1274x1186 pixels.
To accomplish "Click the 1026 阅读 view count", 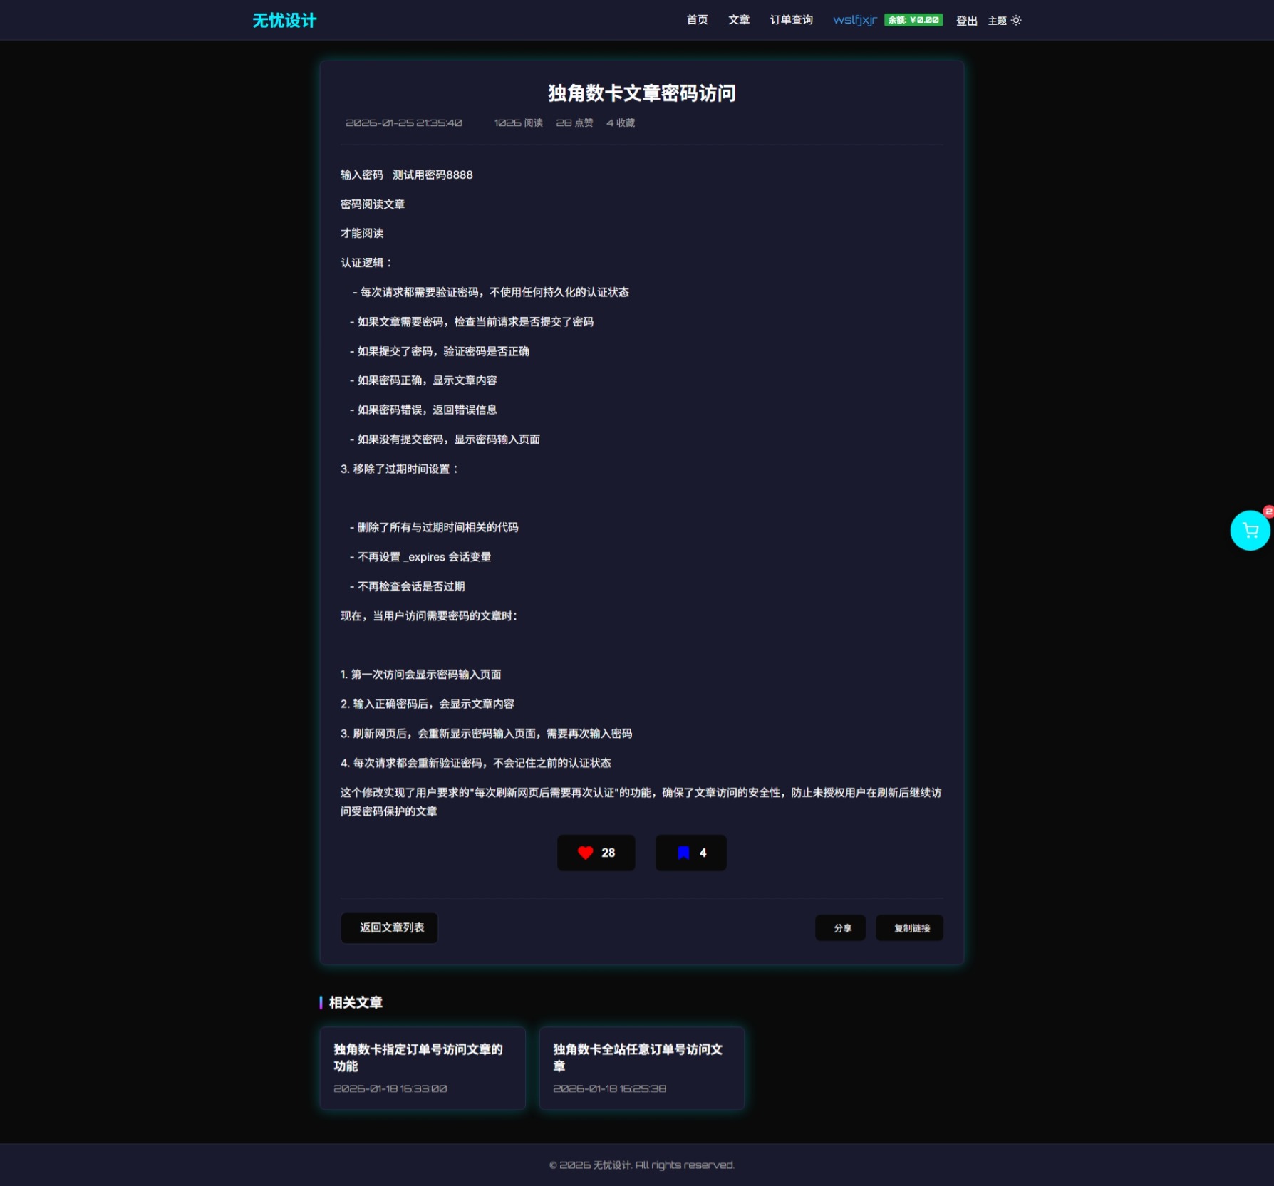I will pyautogui.click(x=518, y=123).
